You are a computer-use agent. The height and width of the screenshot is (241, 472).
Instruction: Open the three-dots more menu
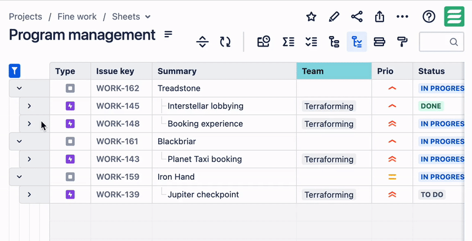coord(402,17)
